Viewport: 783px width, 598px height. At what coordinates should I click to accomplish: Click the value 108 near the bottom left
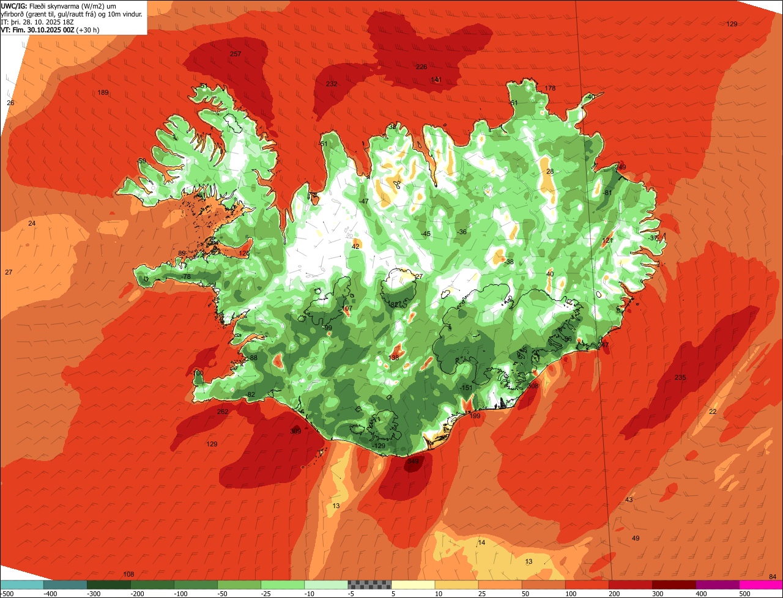[x=128, y=574]
